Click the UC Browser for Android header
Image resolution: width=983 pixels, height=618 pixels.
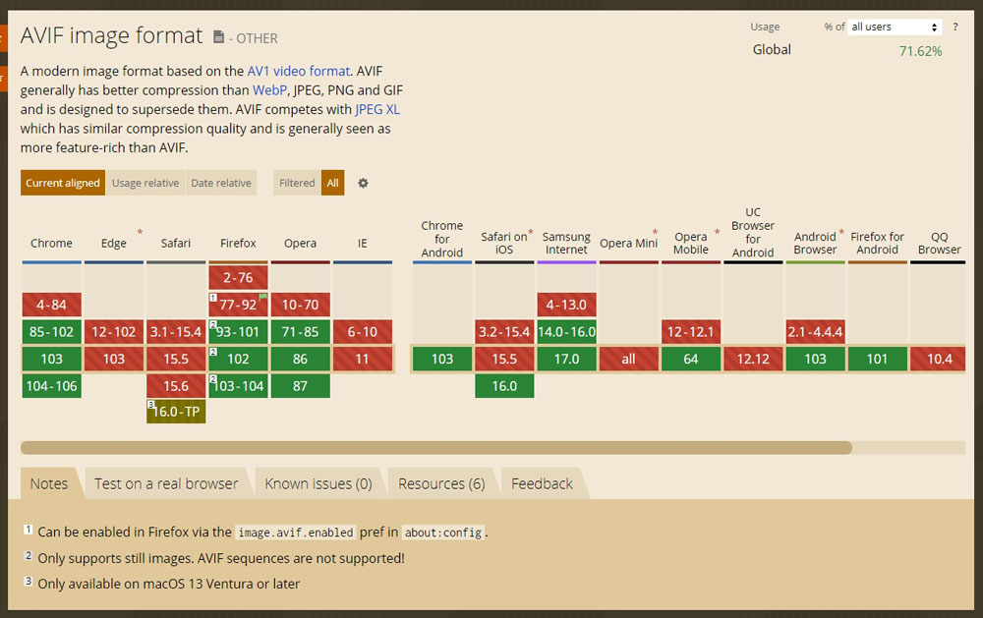pos(753,233)
